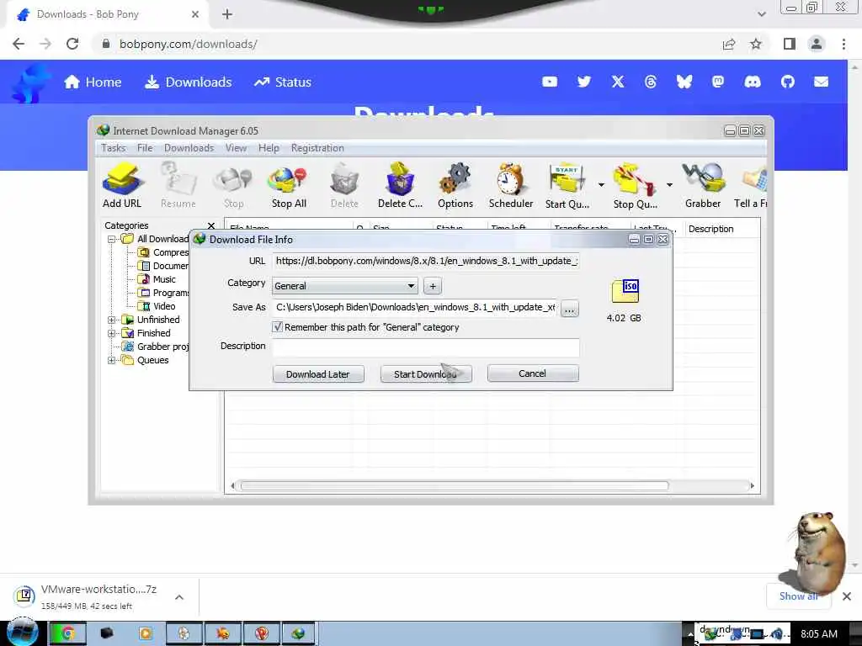Open the Category dropdown showing General
This screenshot has width=862, height=646.
[344, 286]
